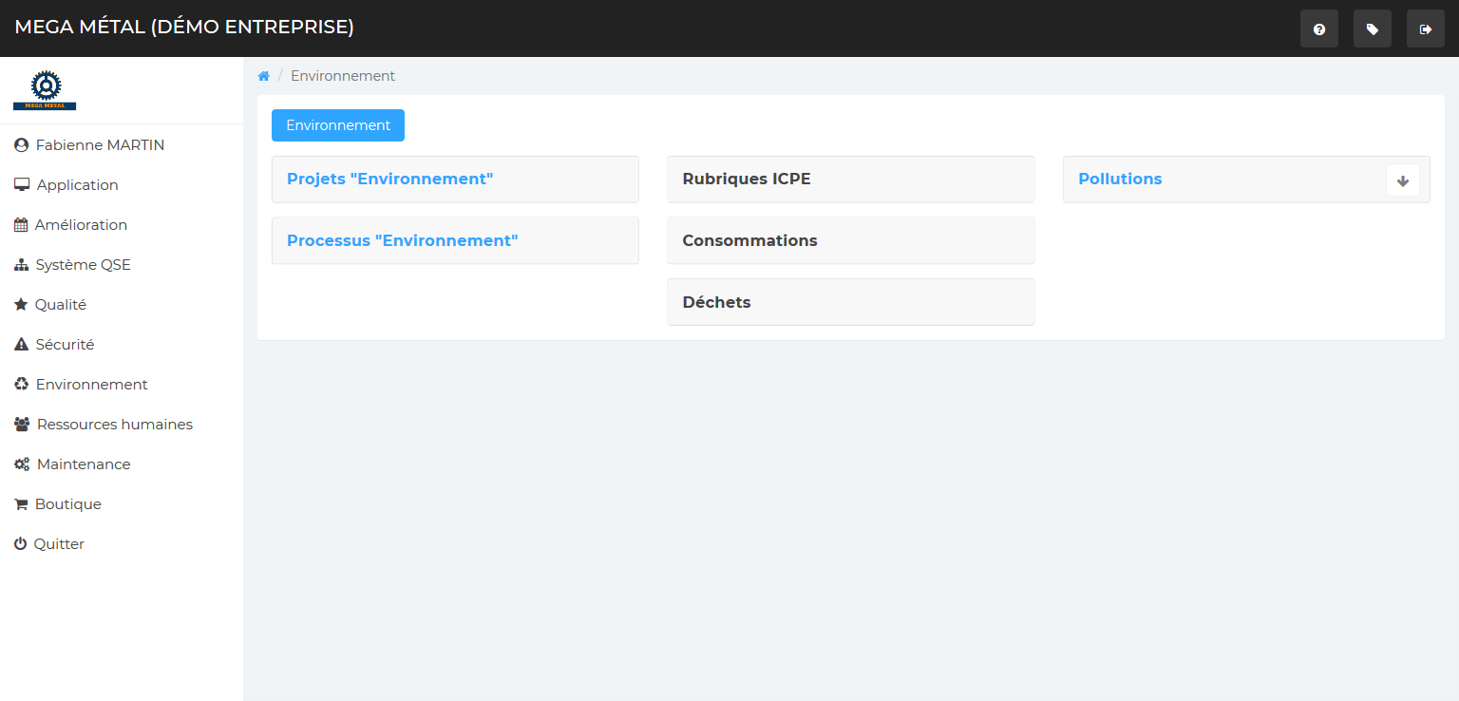
Task: Click the Qualité star icon
Action: [21, 305]
